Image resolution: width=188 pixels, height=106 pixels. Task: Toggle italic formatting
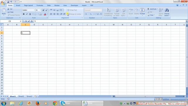click(27, 14)
